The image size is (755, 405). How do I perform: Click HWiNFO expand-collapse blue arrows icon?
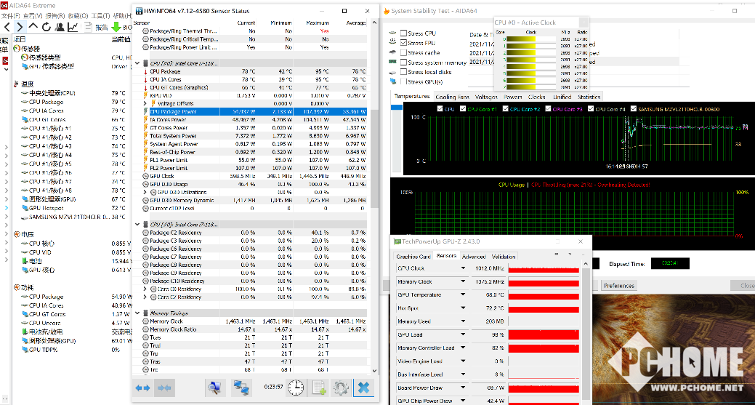[x=142, y=388]
